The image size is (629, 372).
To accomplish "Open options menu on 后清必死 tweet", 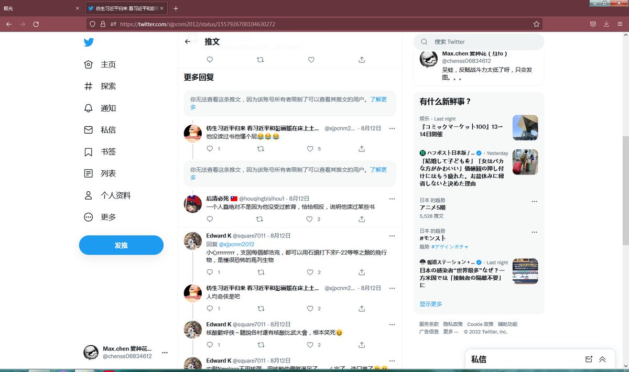I will (392, 199).
